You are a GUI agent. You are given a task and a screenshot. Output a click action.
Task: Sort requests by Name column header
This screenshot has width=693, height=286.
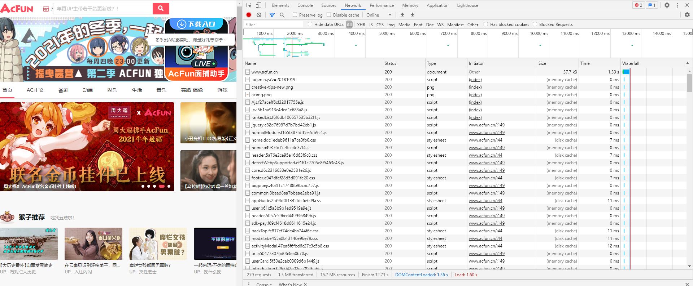click(x=313, y=63)
